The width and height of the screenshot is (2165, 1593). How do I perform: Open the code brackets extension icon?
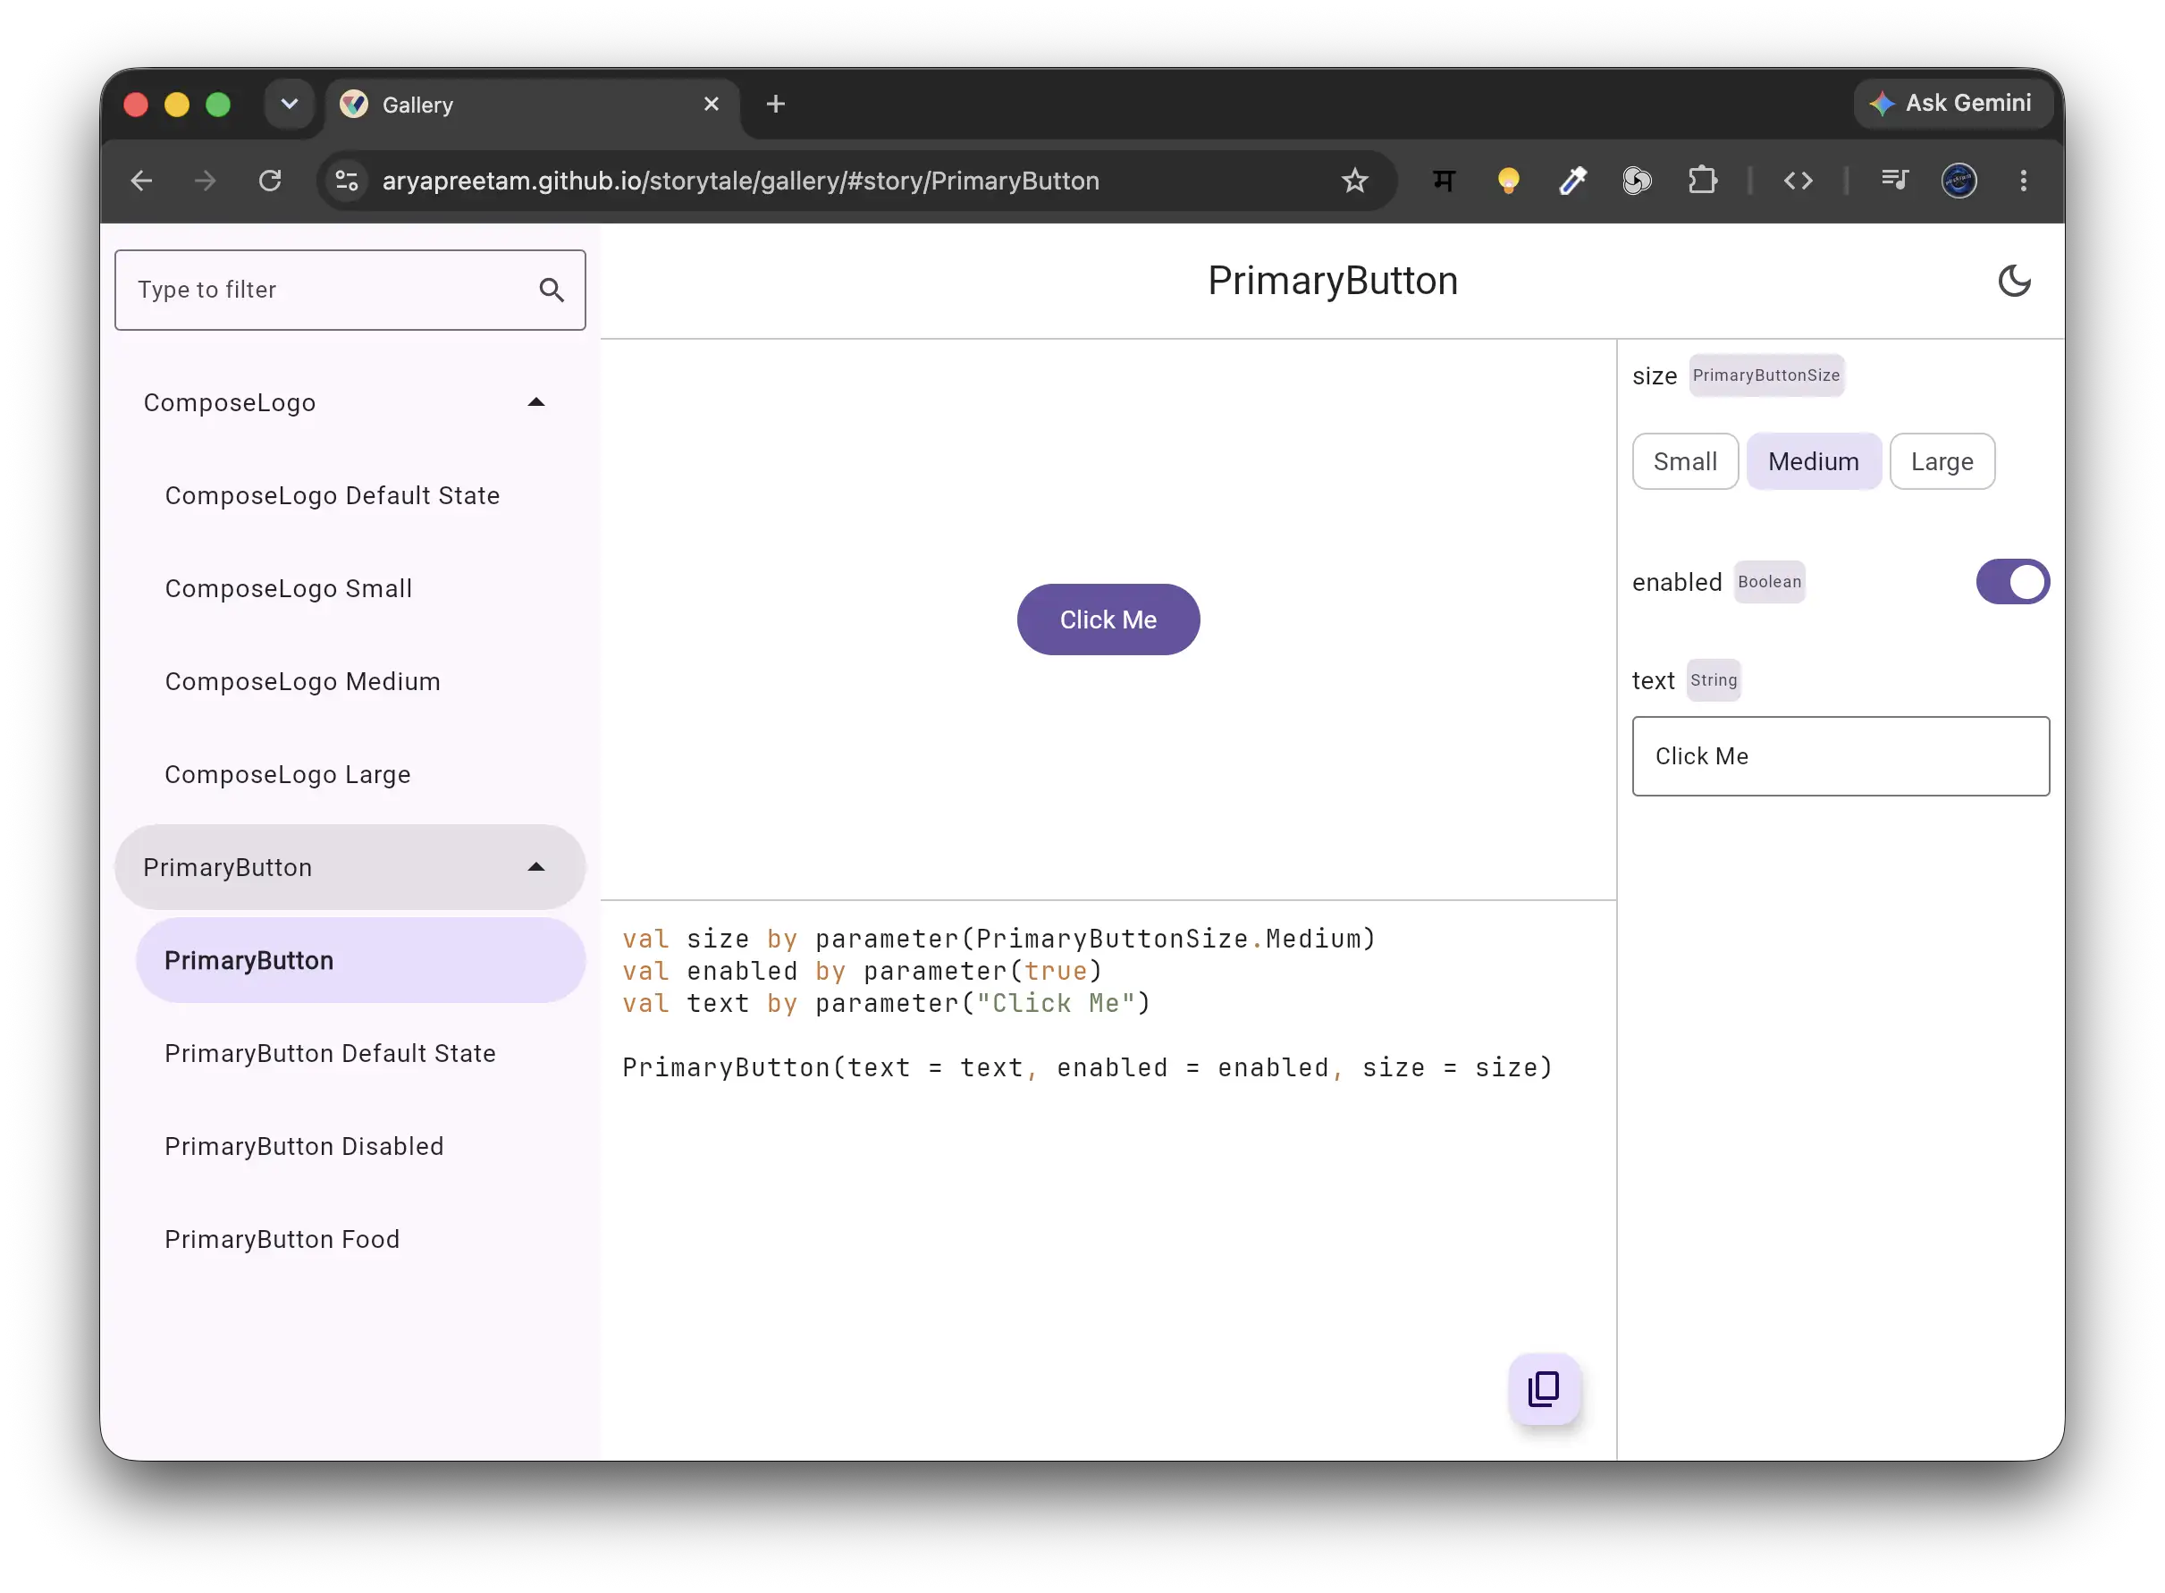coord(1798,181)
